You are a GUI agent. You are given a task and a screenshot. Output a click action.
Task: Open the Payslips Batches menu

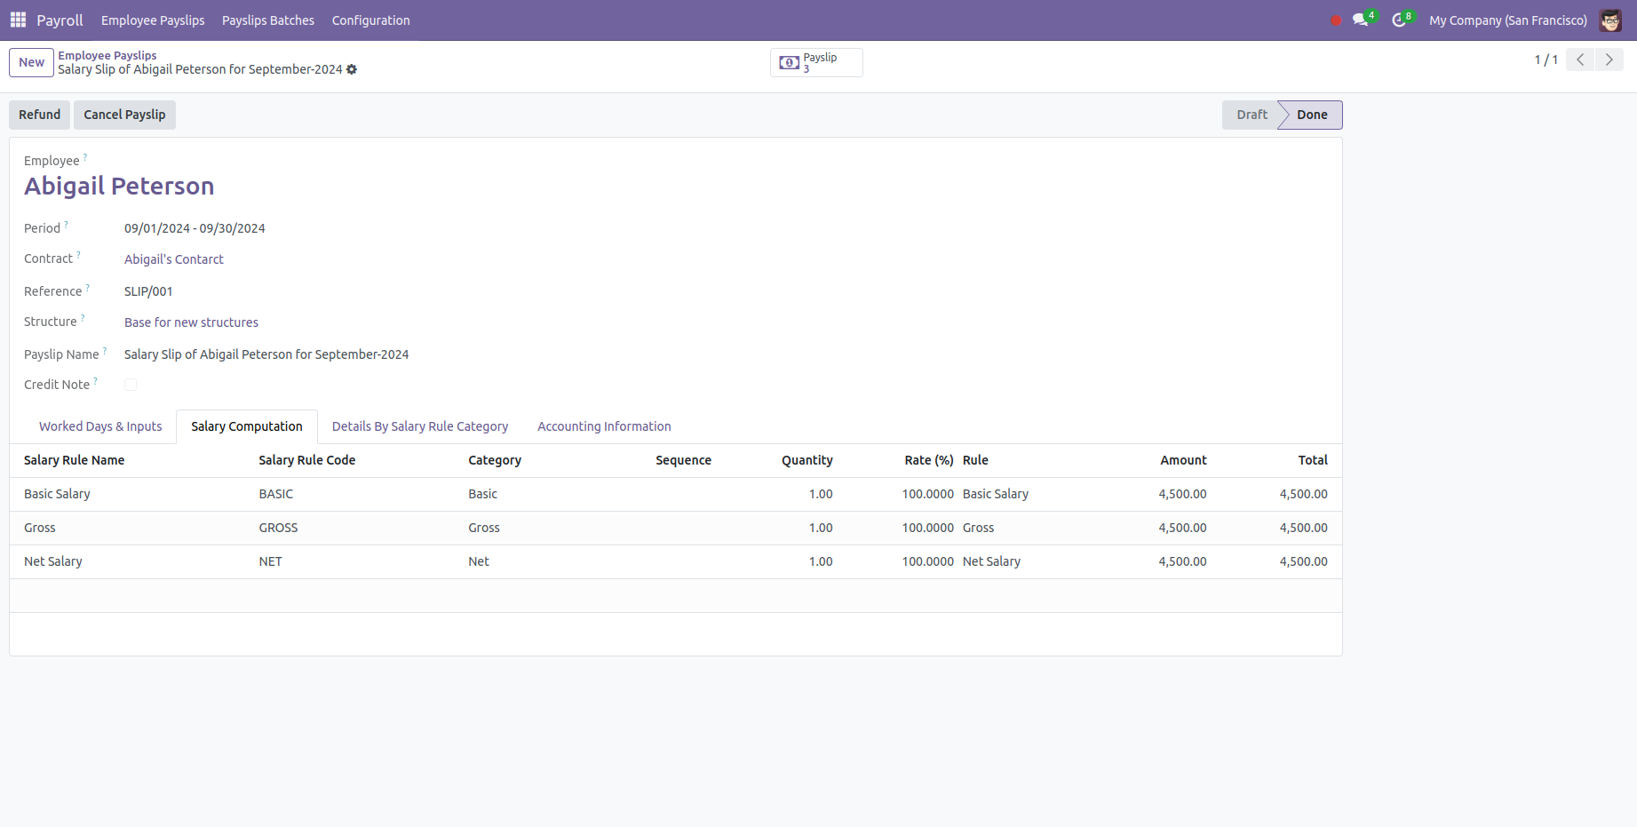[x=267, y=20]
